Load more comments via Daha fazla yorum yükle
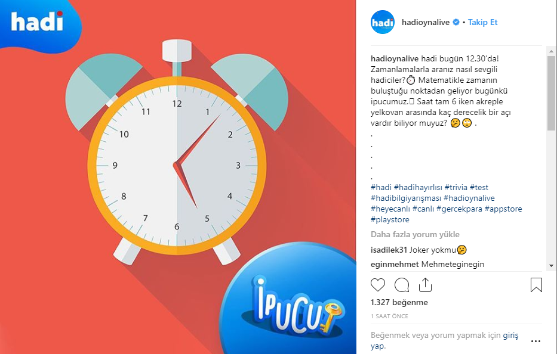Image resolution: width=557 pixels, height=354 pixels. pos(415,234)
